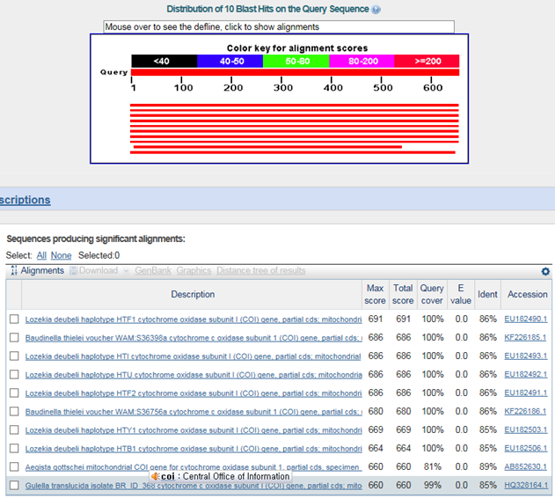This screenshot has width=555, height=499.
Task: Sort by the Ident column header
Action: pyautogui.click(x=487, y=294)
